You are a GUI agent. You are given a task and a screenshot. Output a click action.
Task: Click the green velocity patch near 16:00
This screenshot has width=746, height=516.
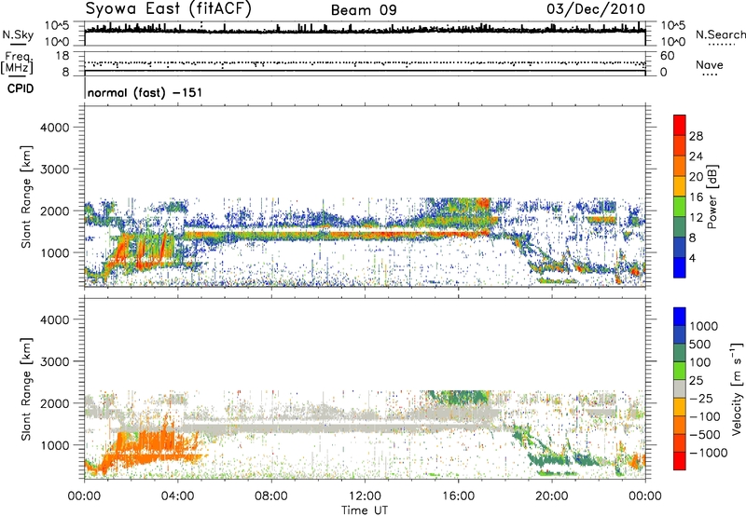(459, 397)
